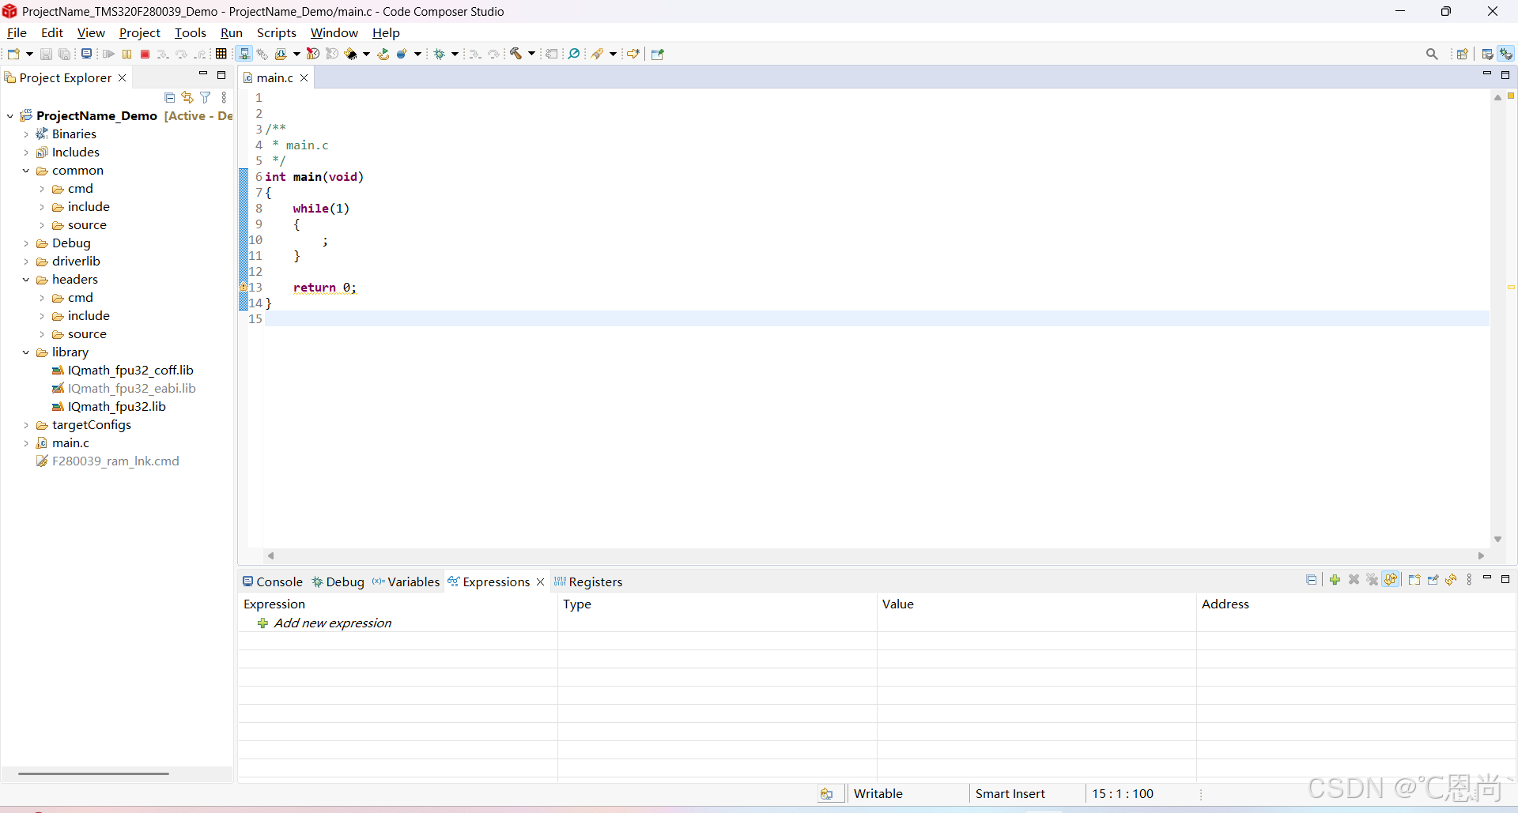Image resolution: width=1518 pixels, height=813 pixels.
Task: Expand the driverlib folder
Action: [x=26, y=262]
